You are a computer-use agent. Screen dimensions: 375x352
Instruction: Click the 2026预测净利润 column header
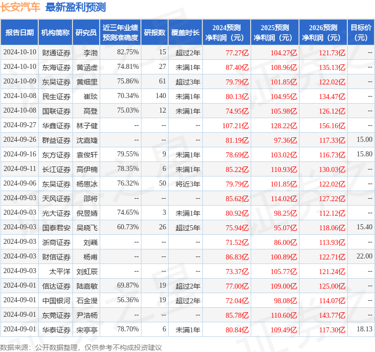[x=323, y=33]
